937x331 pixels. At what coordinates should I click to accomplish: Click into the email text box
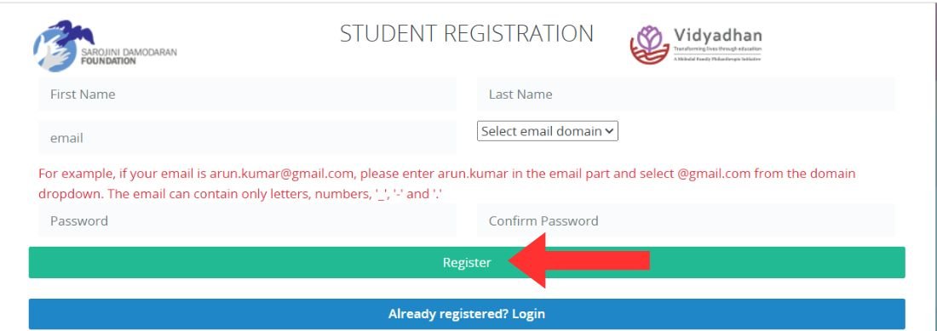(x=247, y=138)
